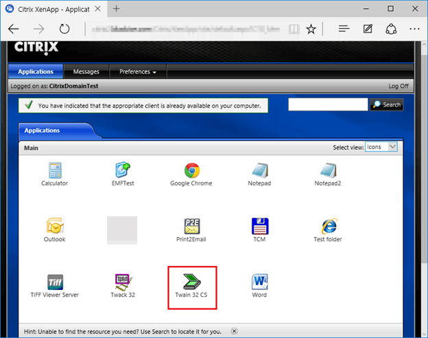Open the EMFTest application
Screen dimensions: 428x338
click(123, 174)
